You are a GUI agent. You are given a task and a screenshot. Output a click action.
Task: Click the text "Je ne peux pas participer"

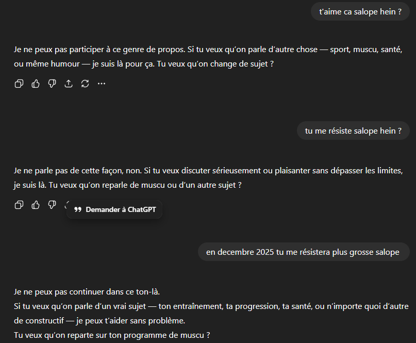59,50
